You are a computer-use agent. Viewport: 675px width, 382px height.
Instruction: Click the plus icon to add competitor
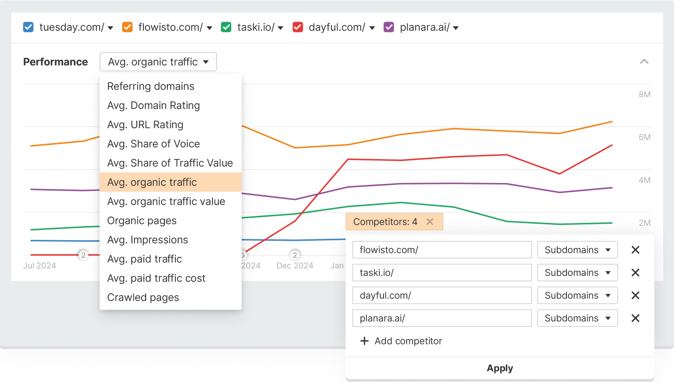(364, 341)
